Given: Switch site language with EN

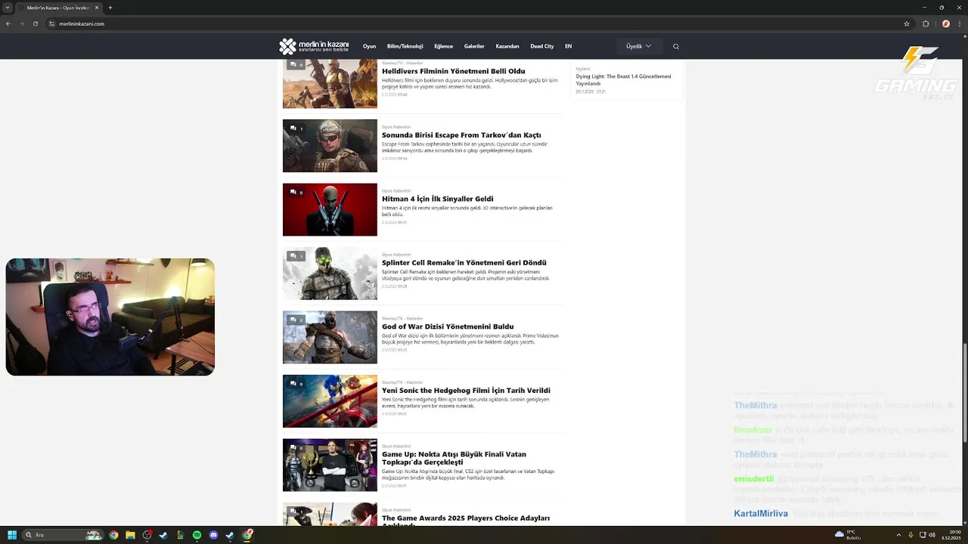Looking at the screenshot, I should point(568,46).
